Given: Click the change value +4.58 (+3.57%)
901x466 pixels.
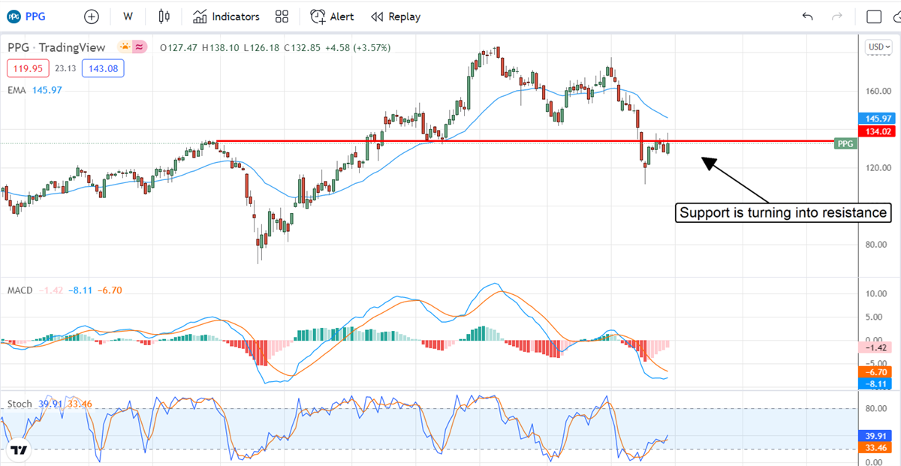Looking at the screenshot, I should coord(358,47).
